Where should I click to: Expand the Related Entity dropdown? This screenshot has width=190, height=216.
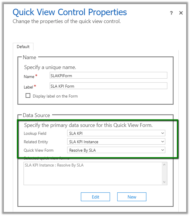(x=116, y=142)
